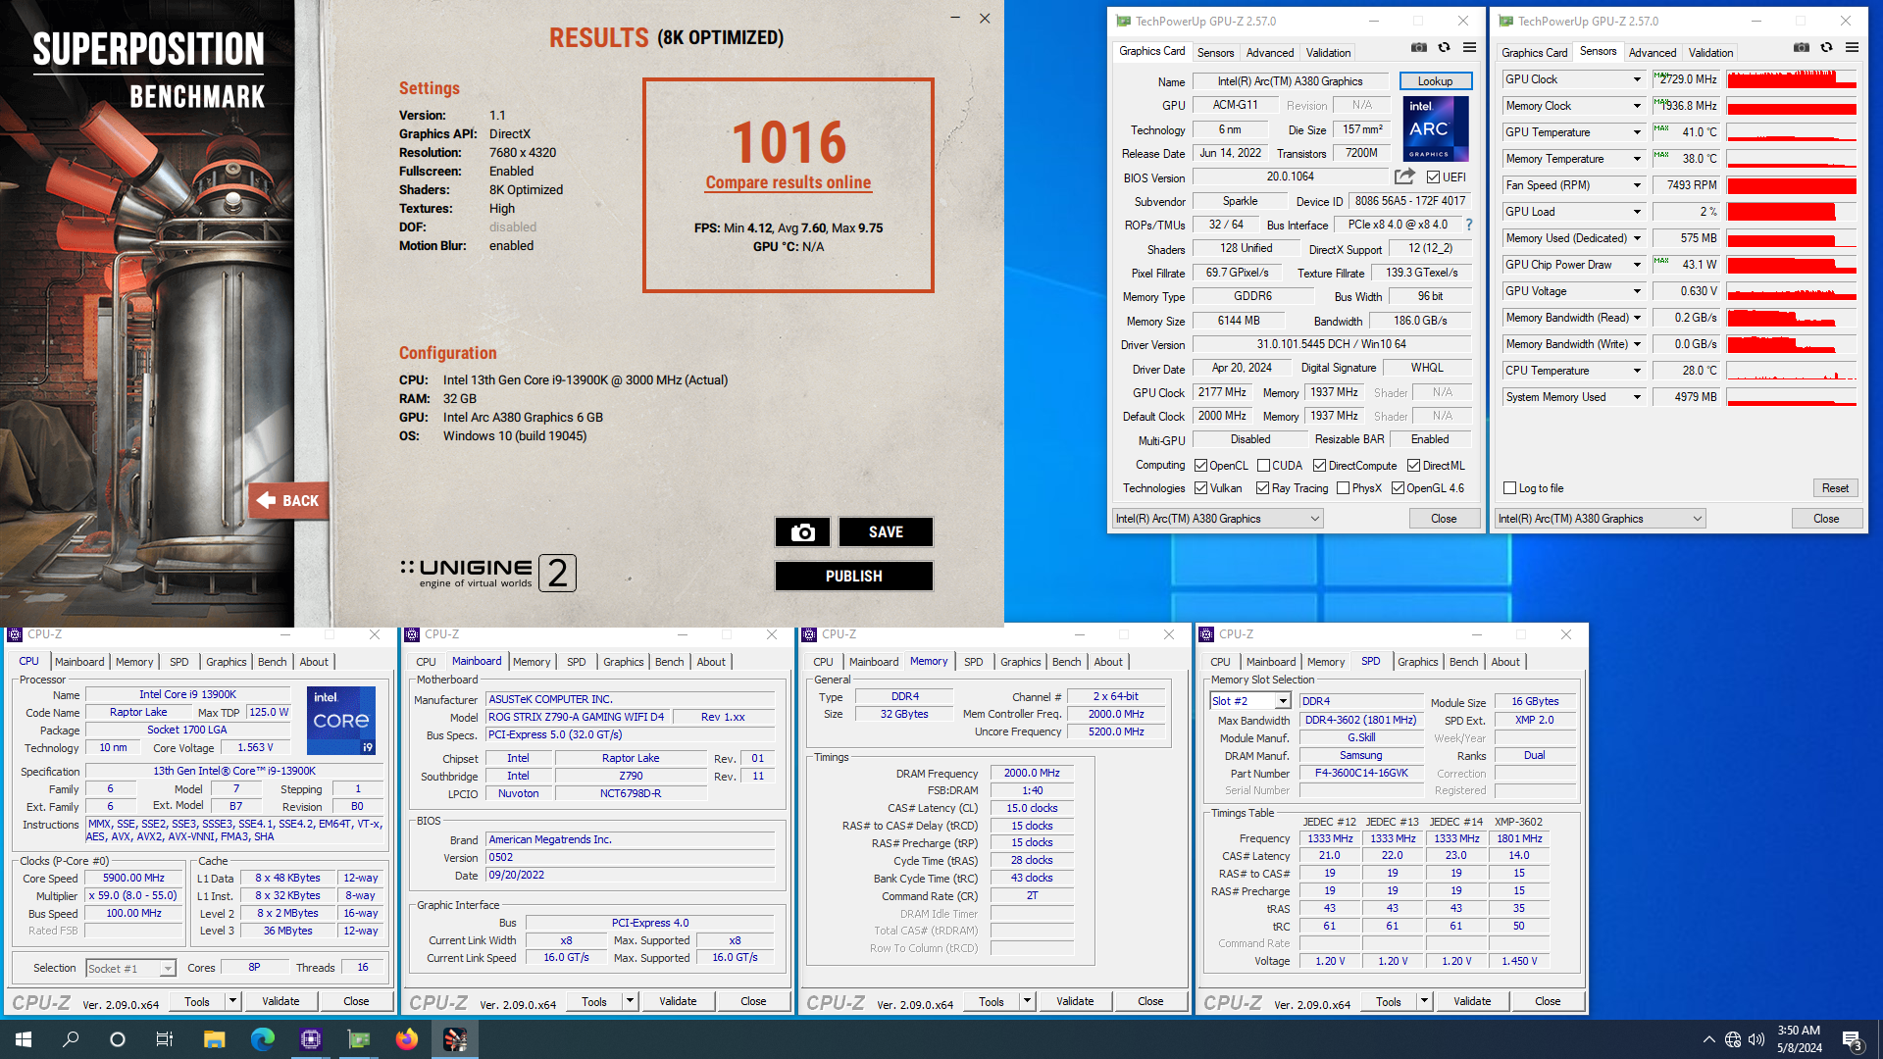Open GPU selector dropdown in Graphics Card window
This screenshot has width=1883, height=1059.
tap(1217, 519)
